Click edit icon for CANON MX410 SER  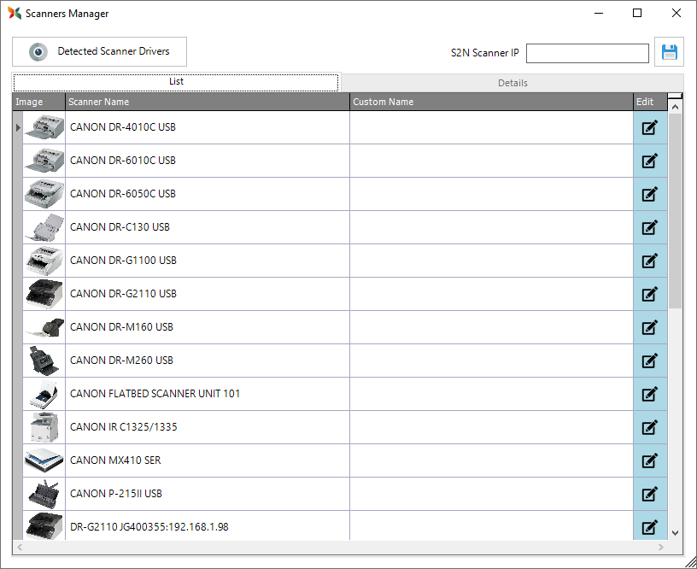[649, 460]
